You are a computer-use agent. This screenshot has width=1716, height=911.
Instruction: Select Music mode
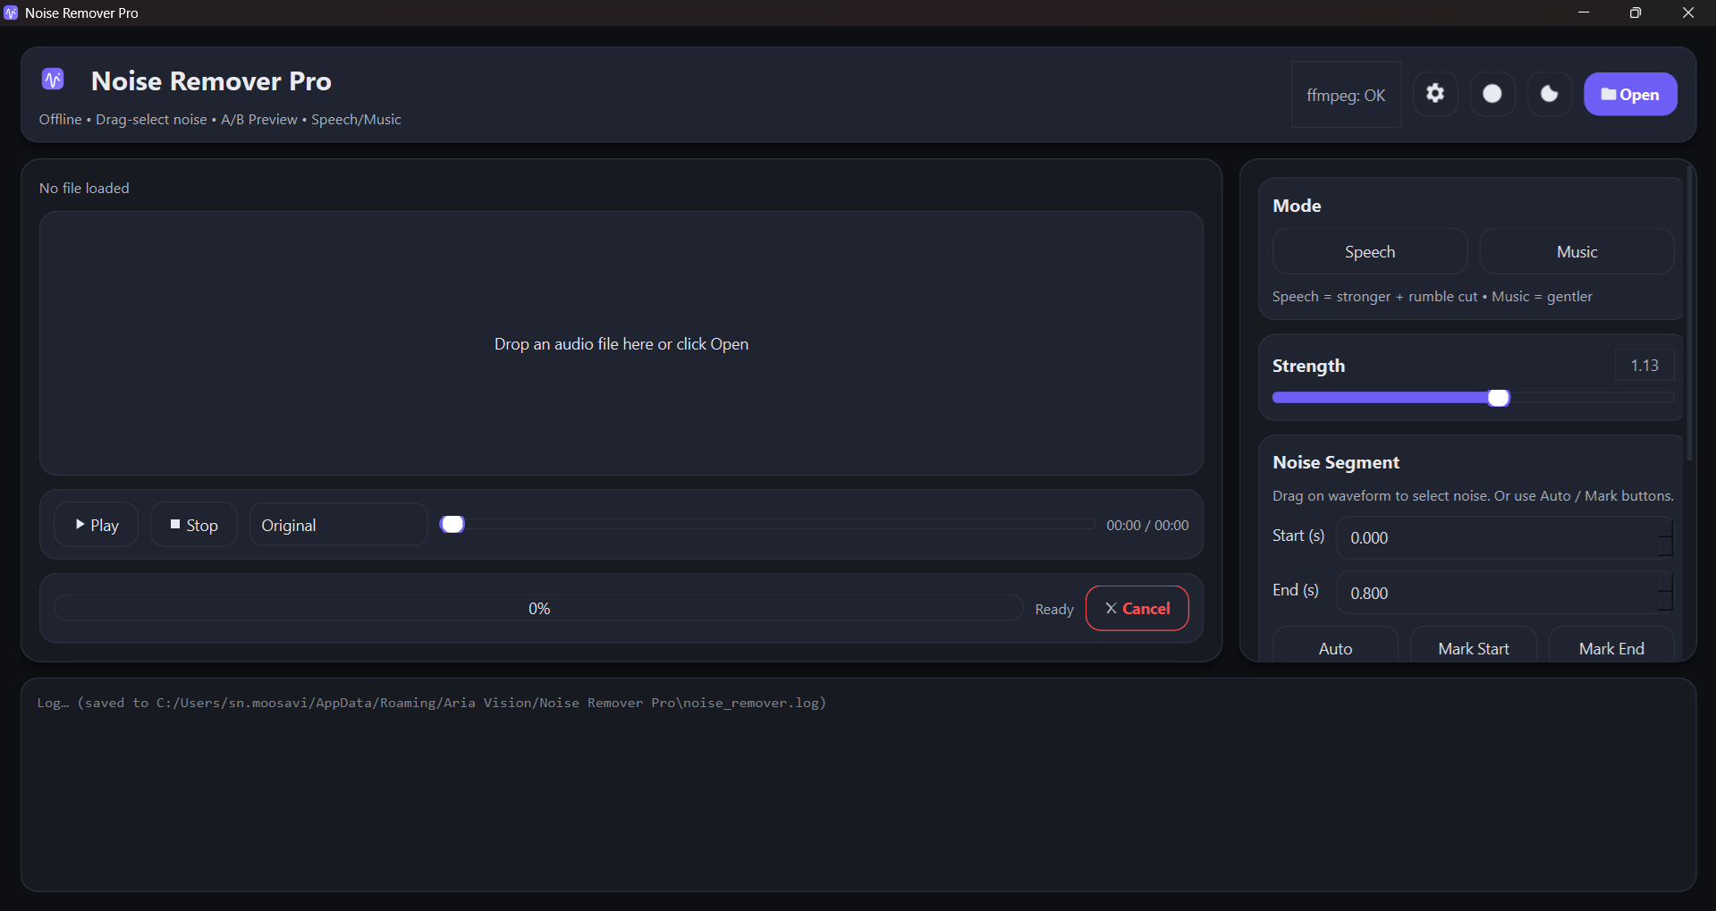point(1577,251)
